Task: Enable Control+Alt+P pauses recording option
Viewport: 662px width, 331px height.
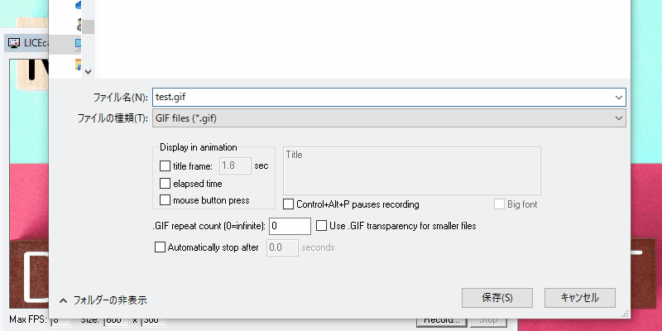Action: (x=288, y=204)
